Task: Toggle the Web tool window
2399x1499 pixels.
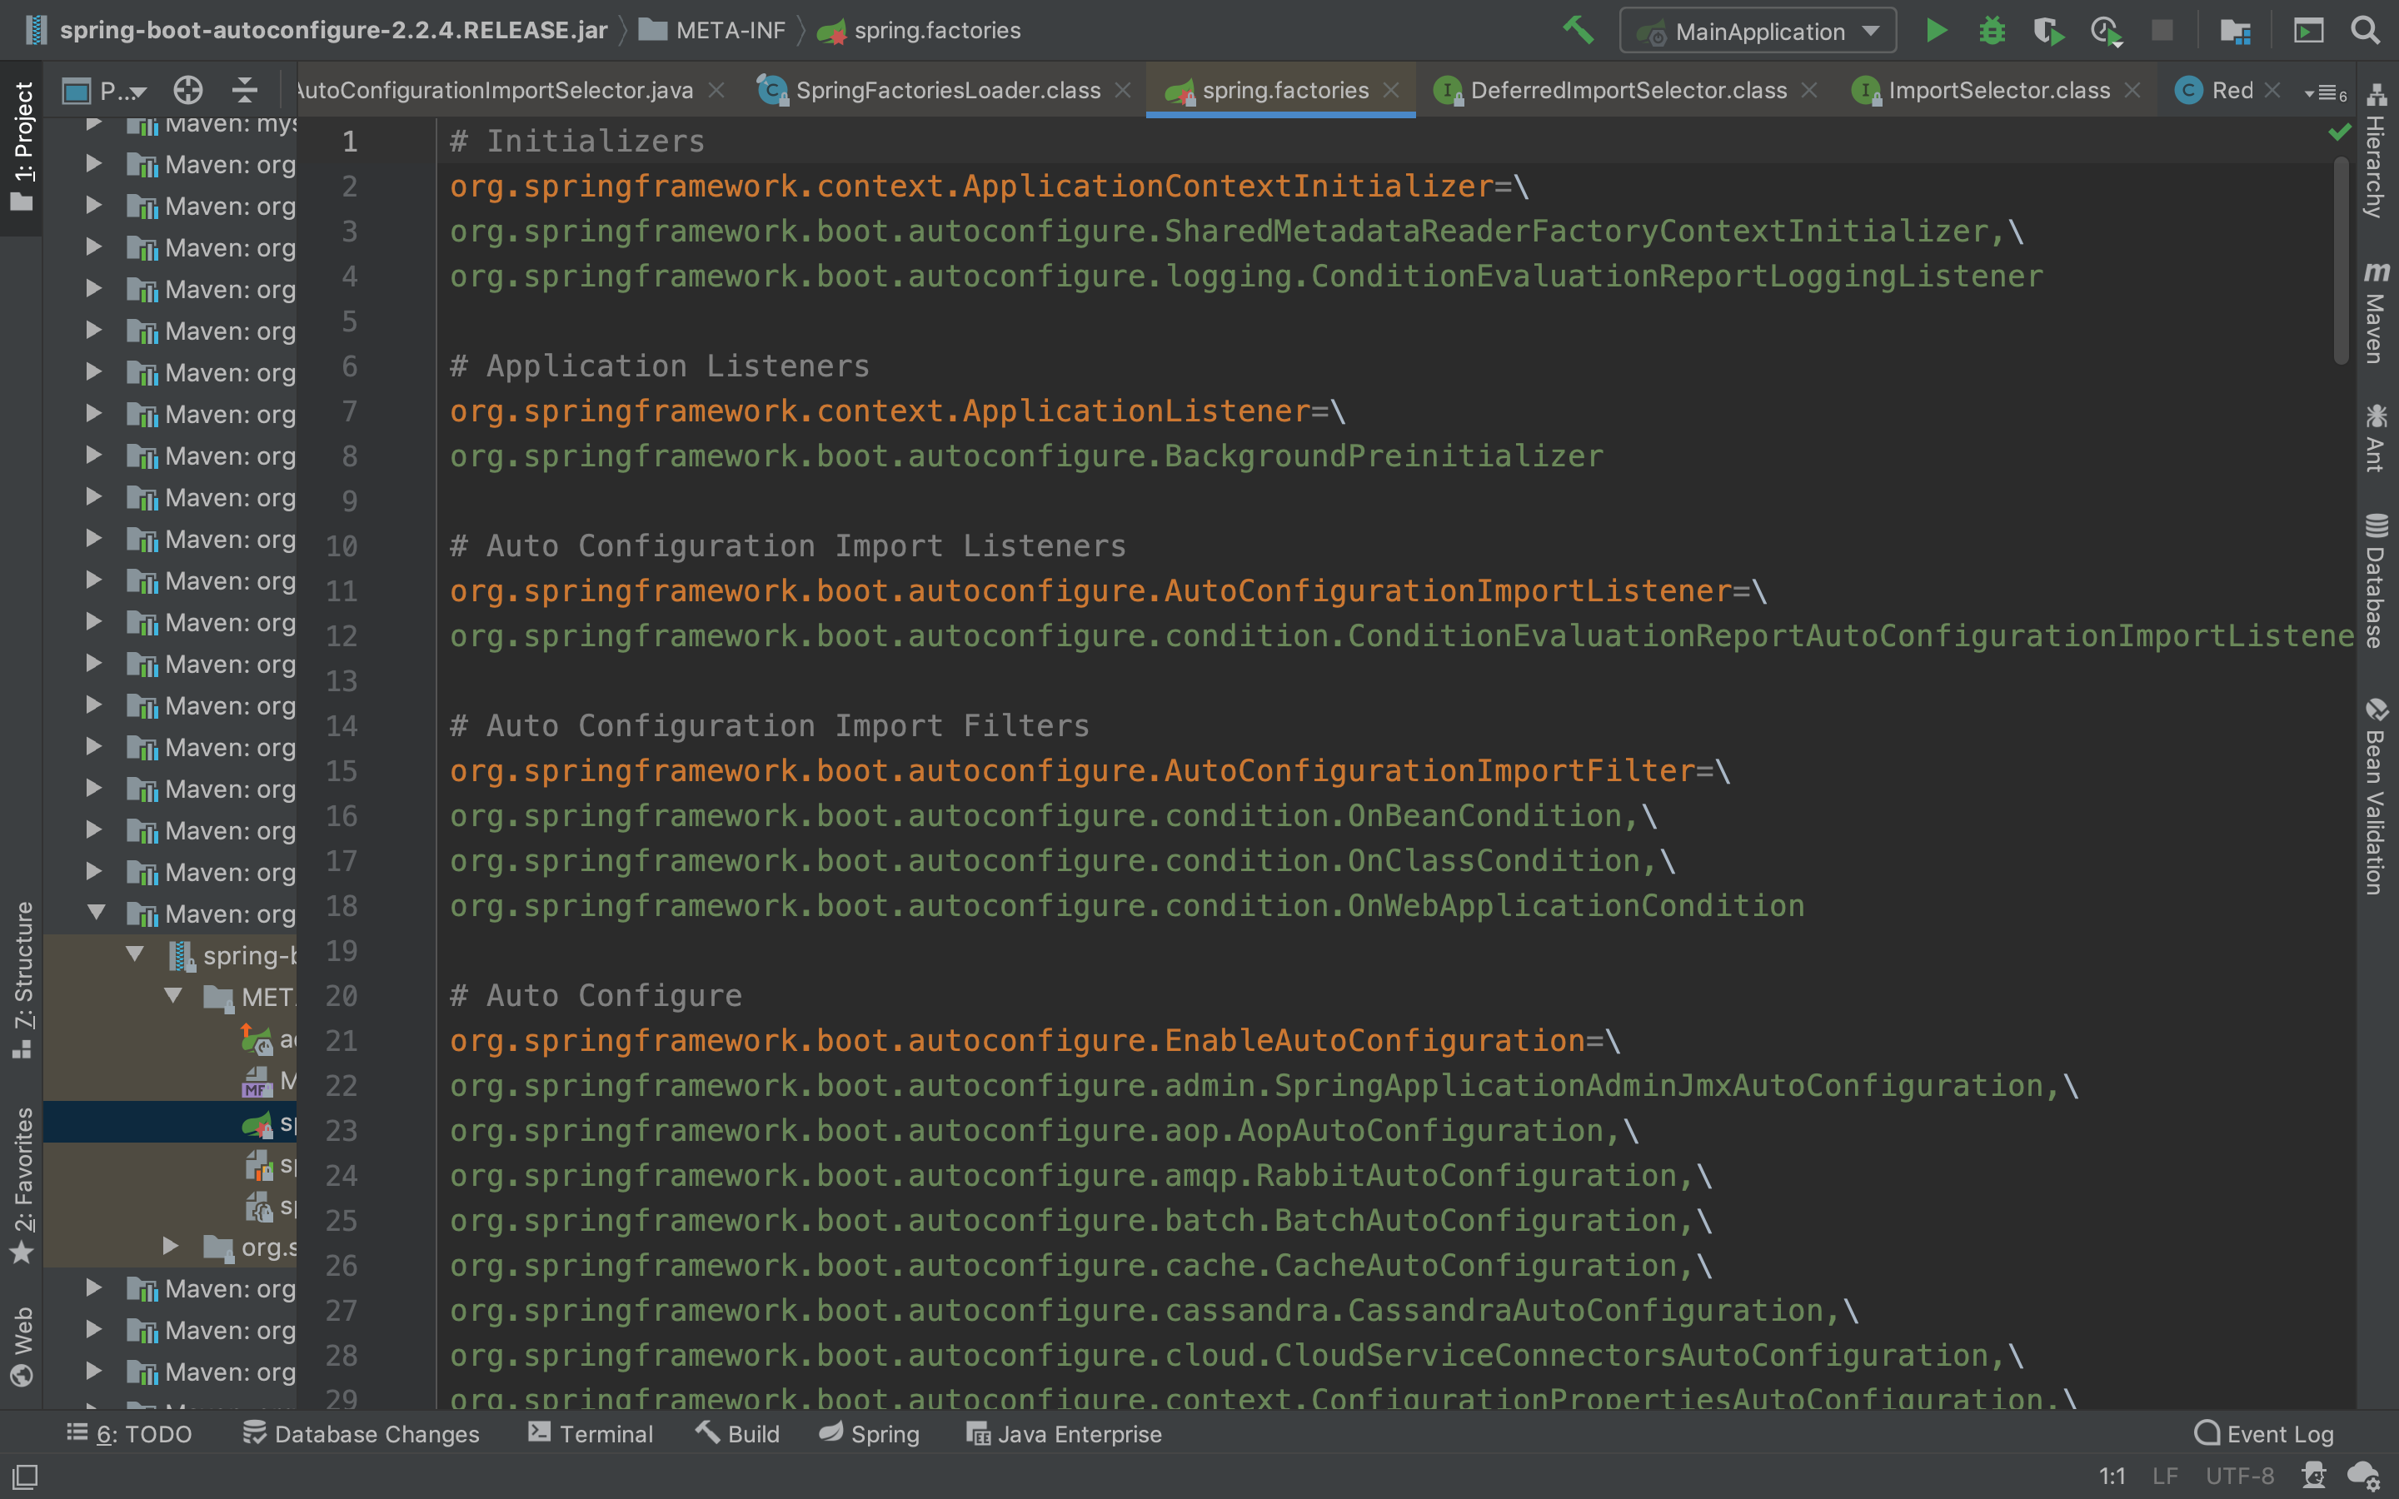Action: 22,1345
